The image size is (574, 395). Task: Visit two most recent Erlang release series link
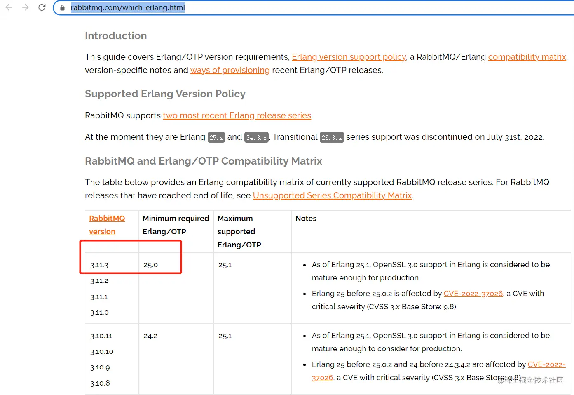click(237, 115)
